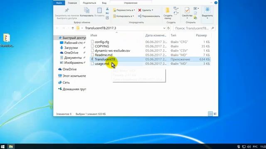Viewport: 266px width, 149px height.
Task: Select Сеть in the sidebar
Action: tap(64, 82)
